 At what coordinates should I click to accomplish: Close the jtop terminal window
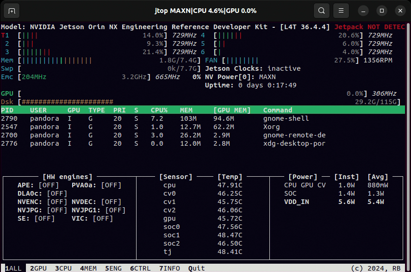pyautogui.click(x=400, y=10)
